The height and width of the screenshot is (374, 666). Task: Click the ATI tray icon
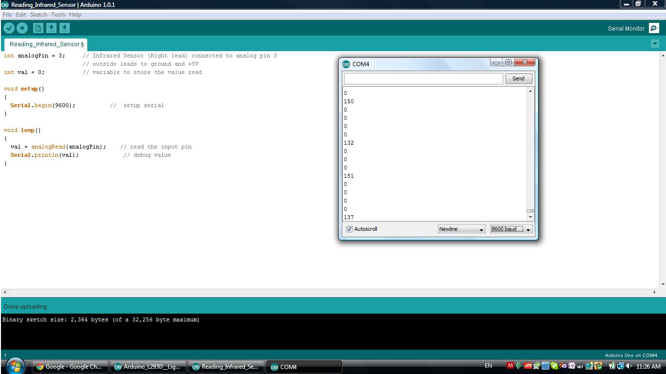tap(528, 366)
